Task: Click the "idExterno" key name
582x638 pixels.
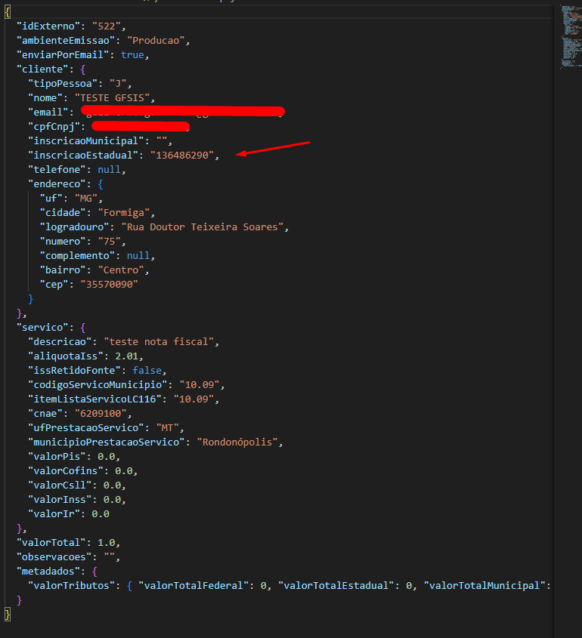Action: 45,26
